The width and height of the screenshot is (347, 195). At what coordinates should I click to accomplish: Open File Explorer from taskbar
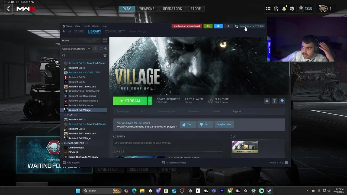tap(142, 191)
